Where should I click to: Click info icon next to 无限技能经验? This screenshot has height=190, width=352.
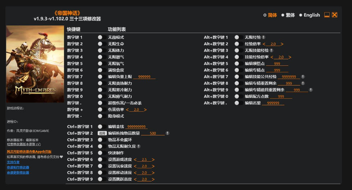tap(272, 50)
